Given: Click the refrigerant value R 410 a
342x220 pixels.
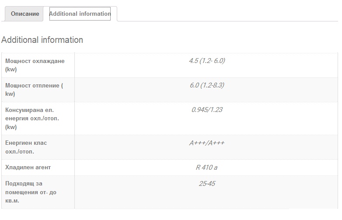Looking at the screenshot, I should 207,168.
